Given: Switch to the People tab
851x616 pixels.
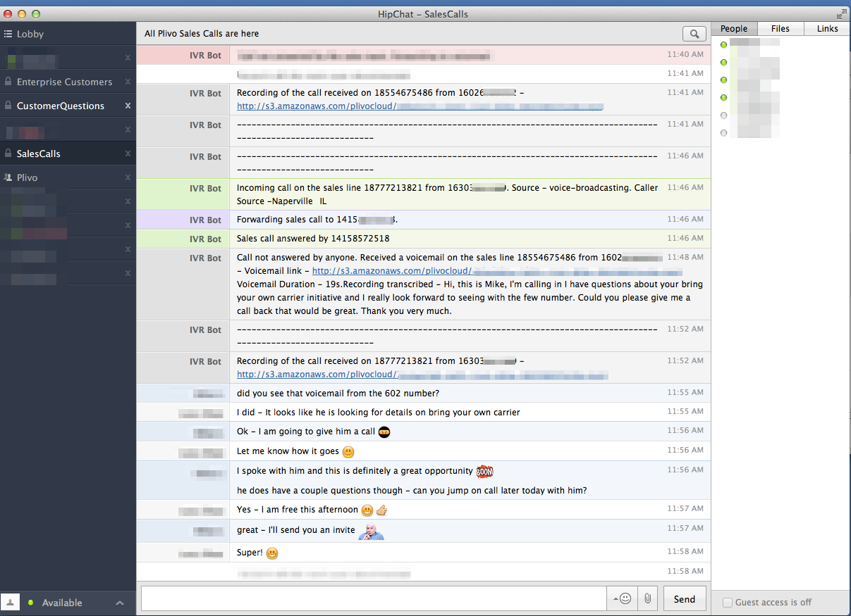Looking at the screenshot, I should [x=734, y=29].
